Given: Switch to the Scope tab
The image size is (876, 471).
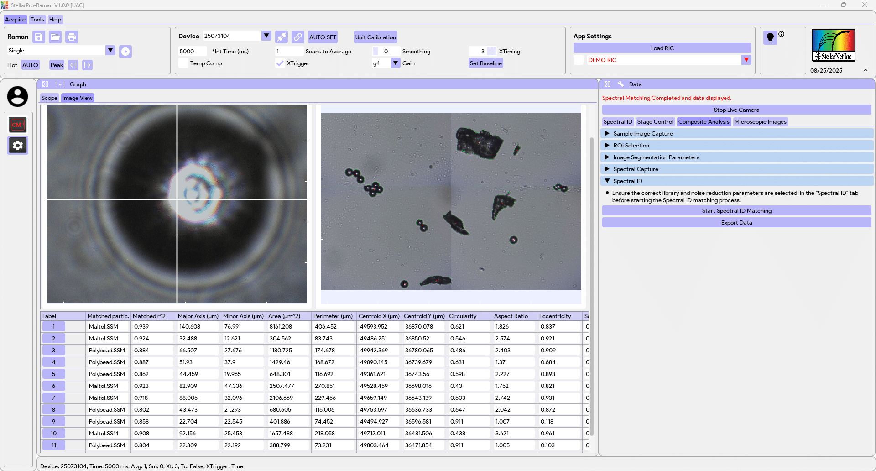Looking at the screenshot, I should click(49, 98).
